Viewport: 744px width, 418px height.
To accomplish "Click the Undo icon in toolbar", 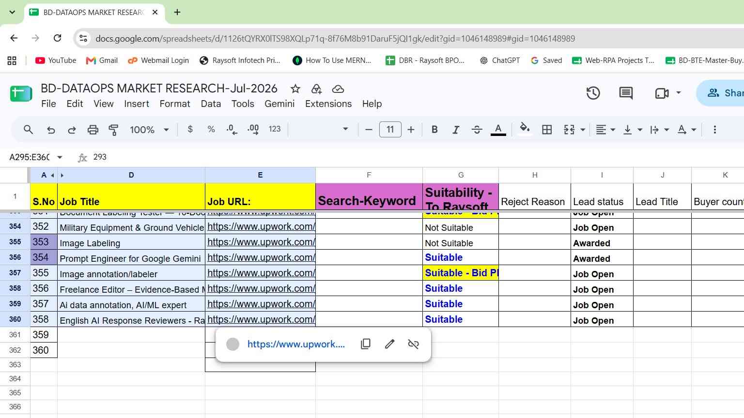I will [x=51, y=130].
